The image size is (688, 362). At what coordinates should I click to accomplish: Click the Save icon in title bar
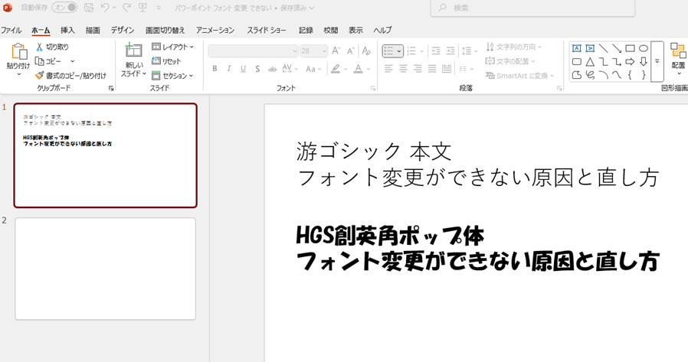89,8
